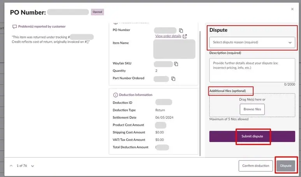Click the Item Name label
Image resolution: width=301 pixels, height=177 pixels.
tap(121, 43)
